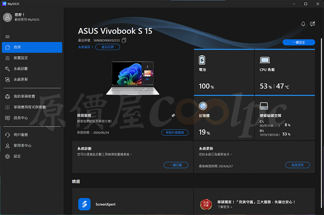Click the vertical scrollbar on right

pyautogui.click(x=321, y=123)
